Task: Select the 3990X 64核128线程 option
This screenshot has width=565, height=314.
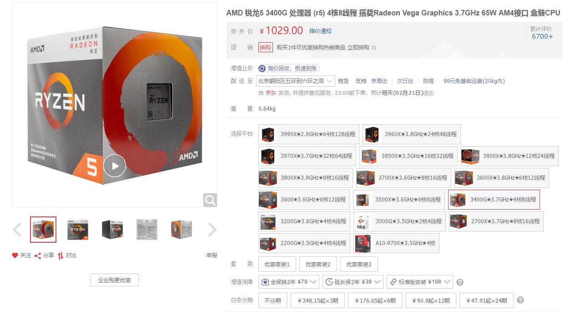Action: tap(308, 134)
